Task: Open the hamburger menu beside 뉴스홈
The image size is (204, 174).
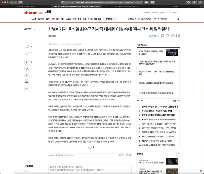Action: tap(25, 19)
